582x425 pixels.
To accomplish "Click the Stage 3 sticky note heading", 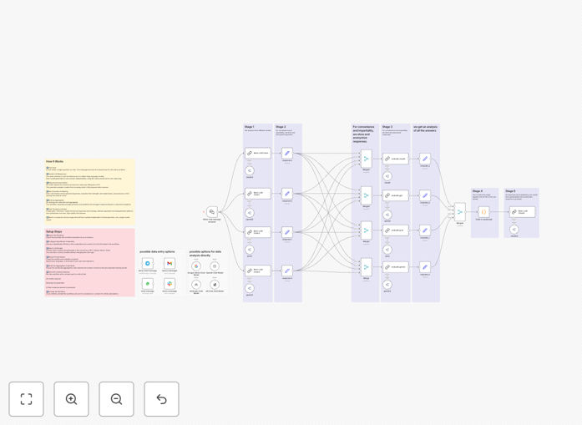I will 387,127.
